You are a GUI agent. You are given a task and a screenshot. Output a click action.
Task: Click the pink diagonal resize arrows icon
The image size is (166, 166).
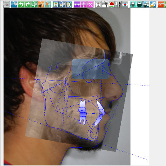point(90,5)
